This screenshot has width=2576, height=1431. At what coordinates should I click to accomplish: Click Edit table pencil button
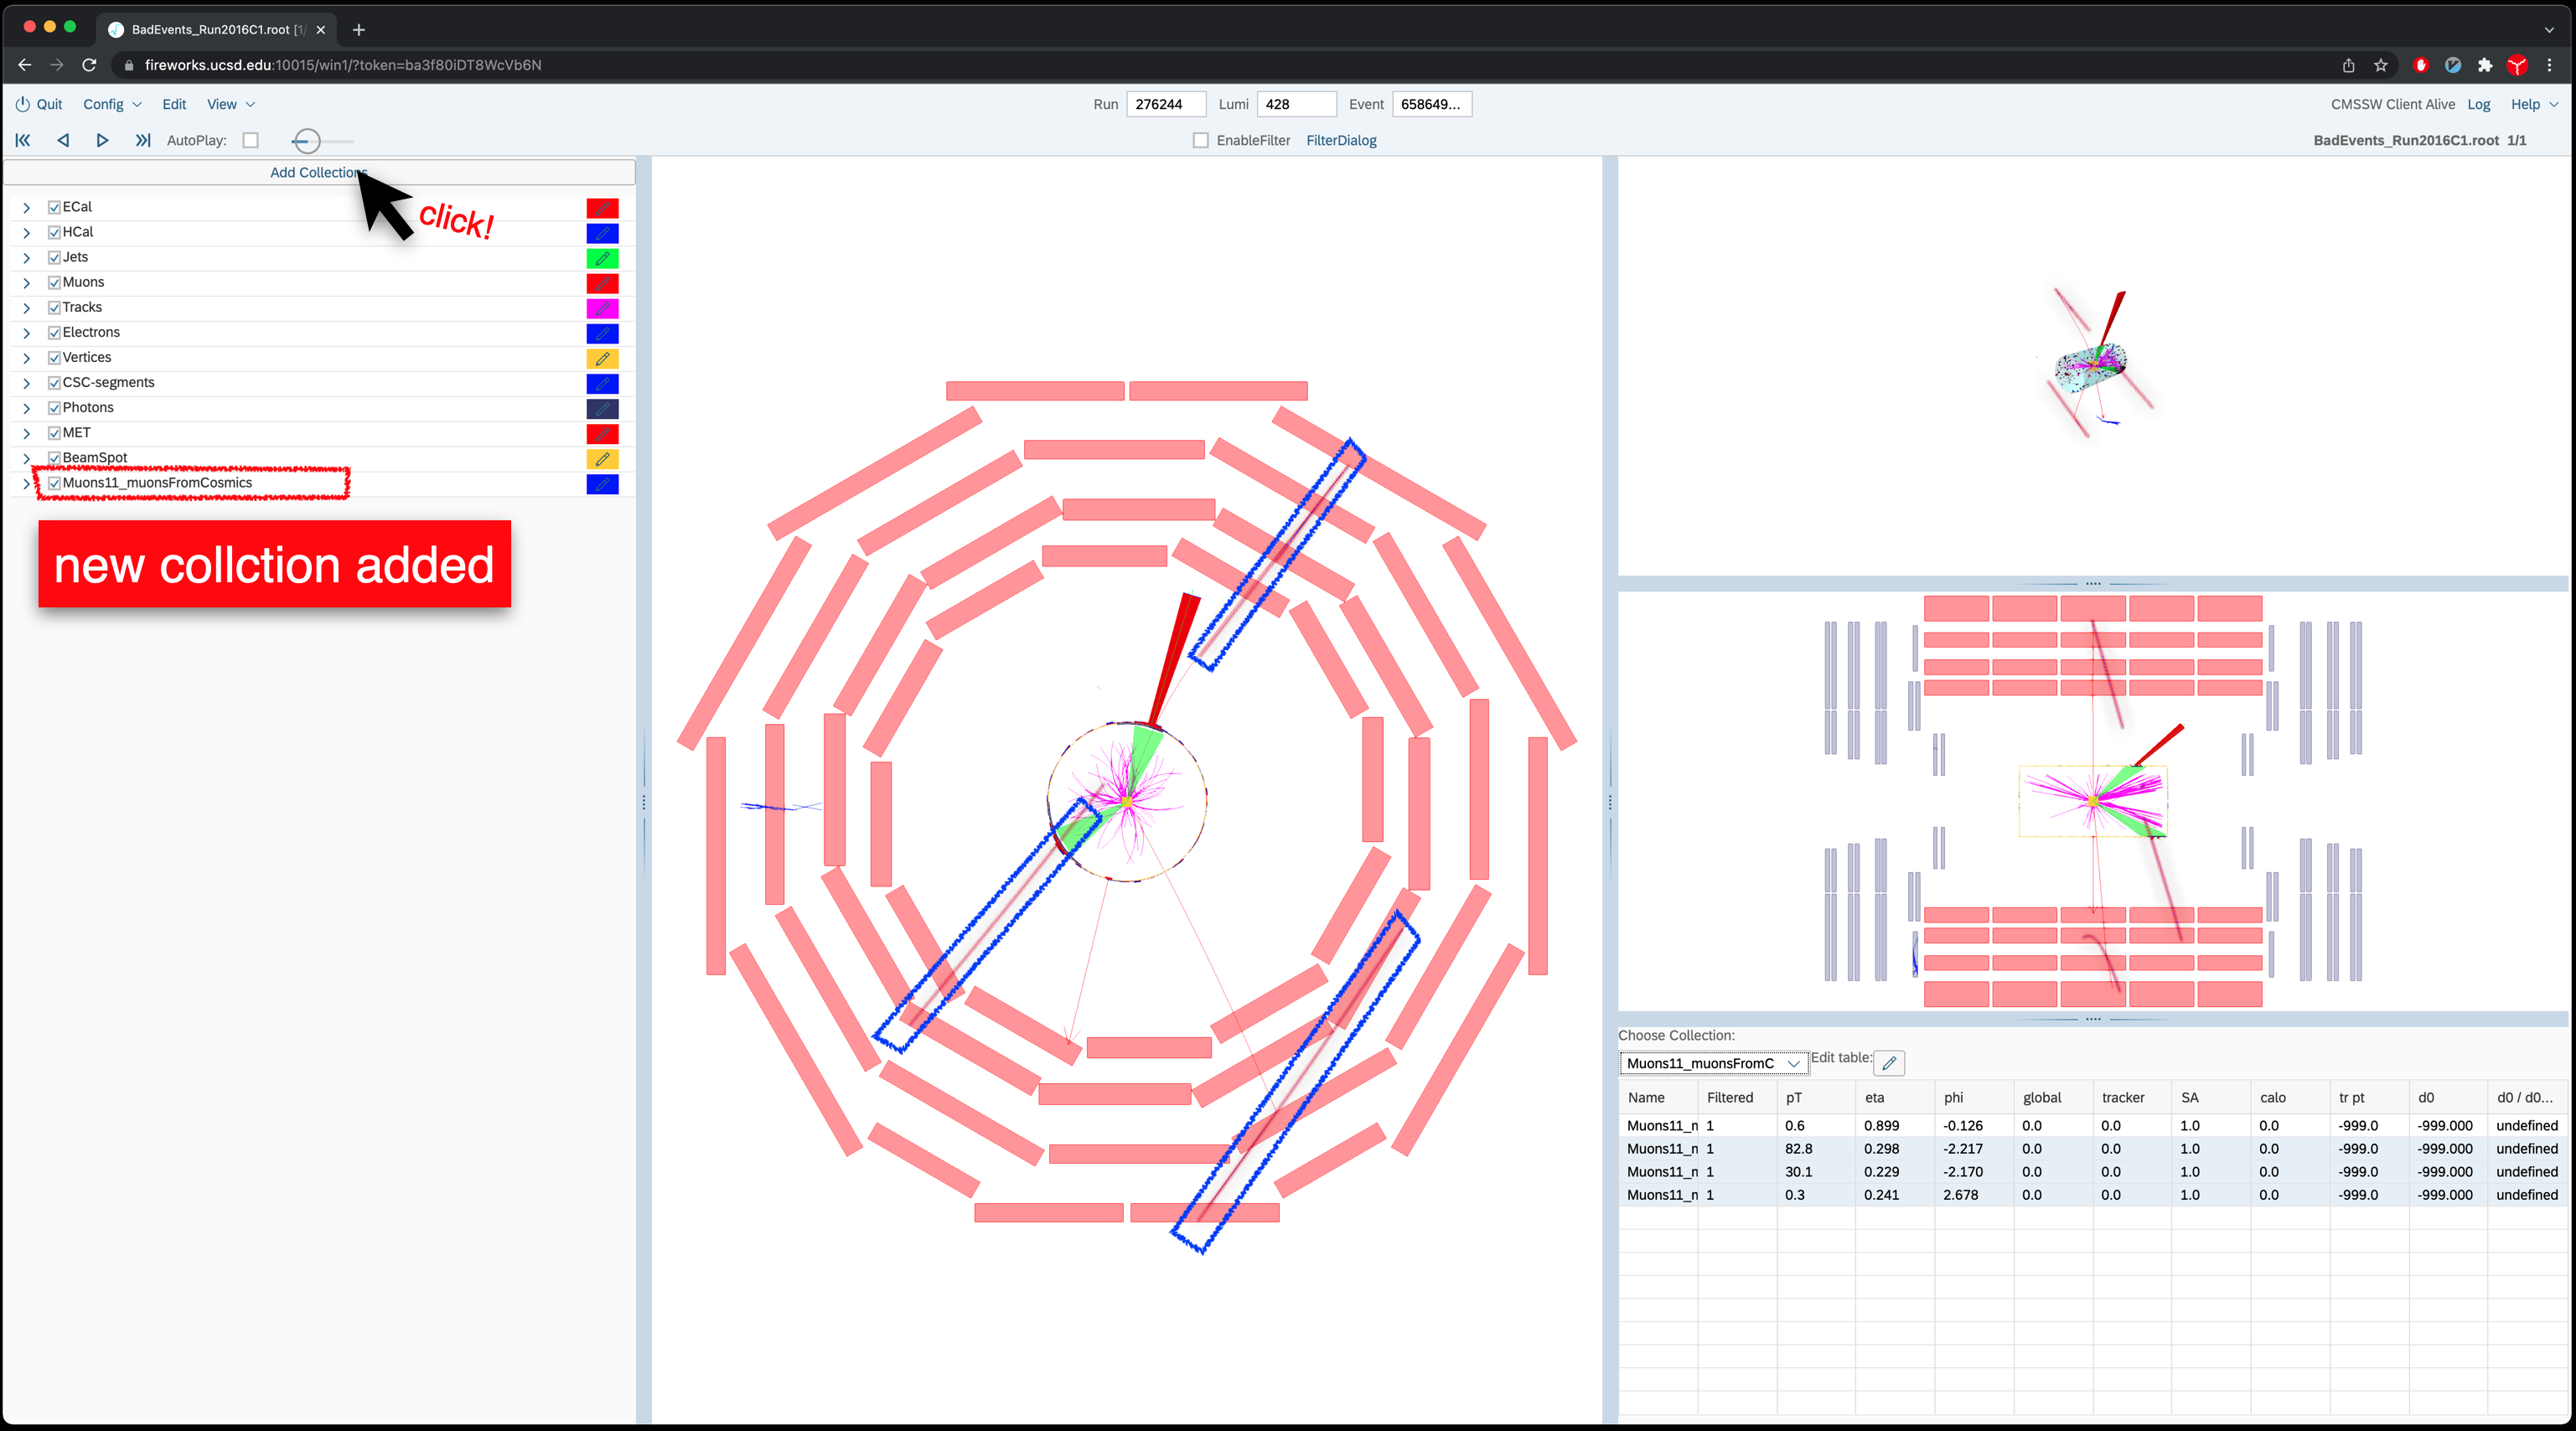tap(1889, 1063)
